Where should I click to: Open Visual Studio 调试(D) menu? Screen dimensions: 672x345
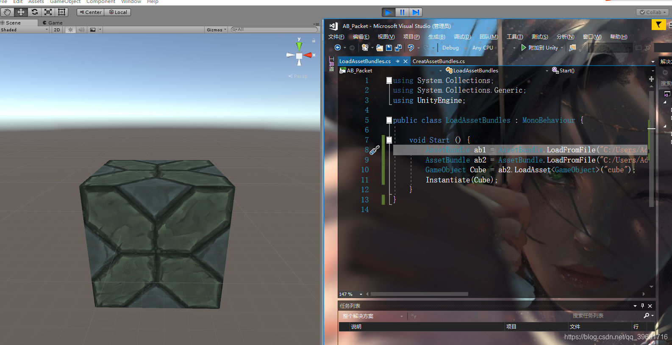point(462,37)
